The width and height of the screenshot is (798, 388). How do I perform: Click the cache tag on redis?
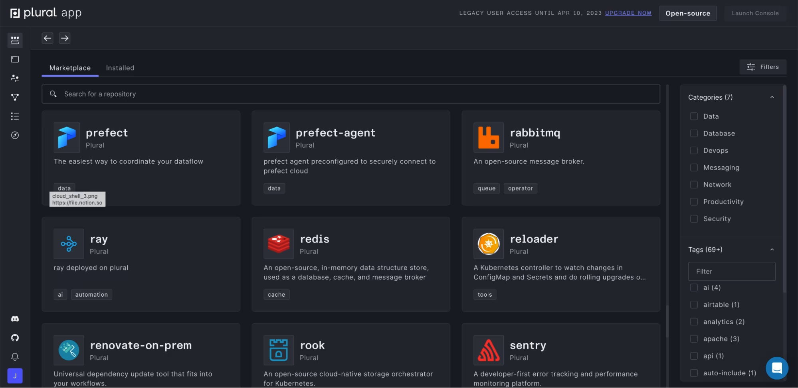point(276,295)
